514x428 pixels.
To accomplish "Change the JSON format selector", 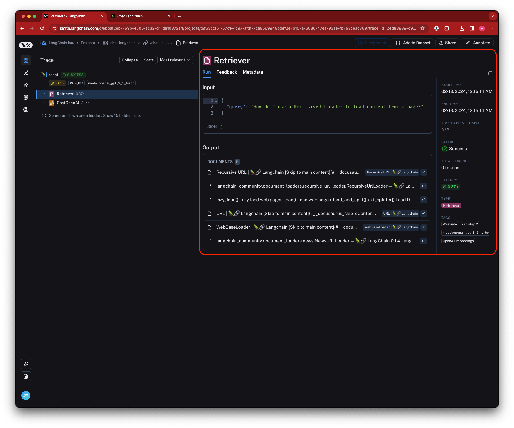I will tap(215, 127).
